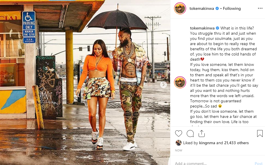
Task: Open tokemakinwa avatar beside the caption
Action: (180, 82)
